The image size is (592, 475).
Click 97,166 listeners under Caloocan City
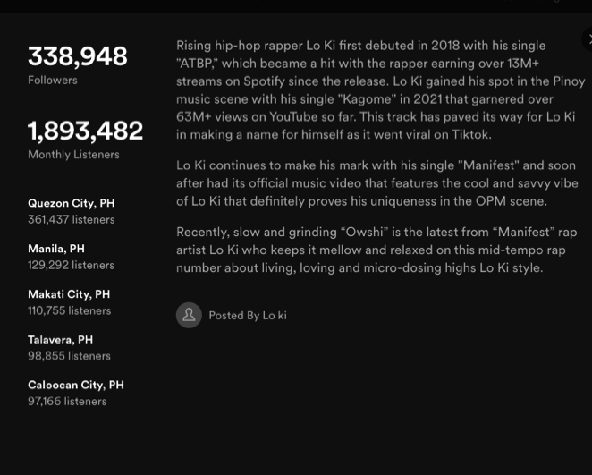[x=67, y=402]
